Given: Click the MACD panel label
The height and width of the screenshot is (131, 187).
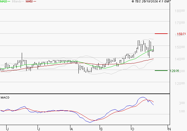Looking at the screenshot, I should [x=5, y=98].
